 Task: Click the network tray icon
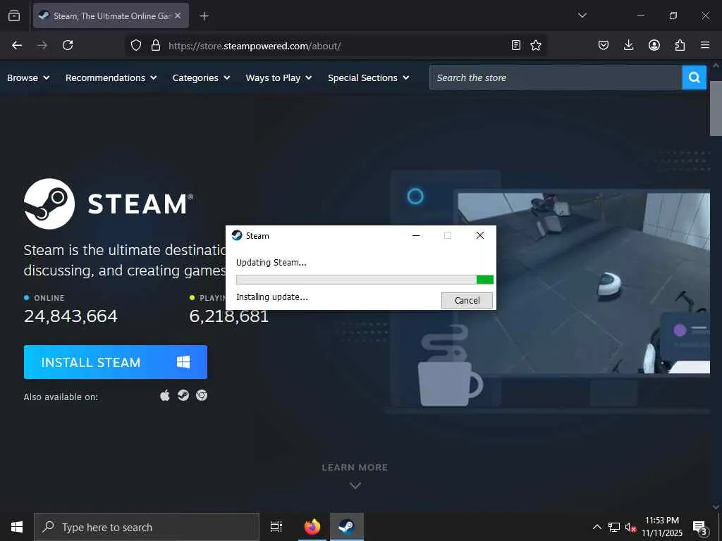pos(614,527)
